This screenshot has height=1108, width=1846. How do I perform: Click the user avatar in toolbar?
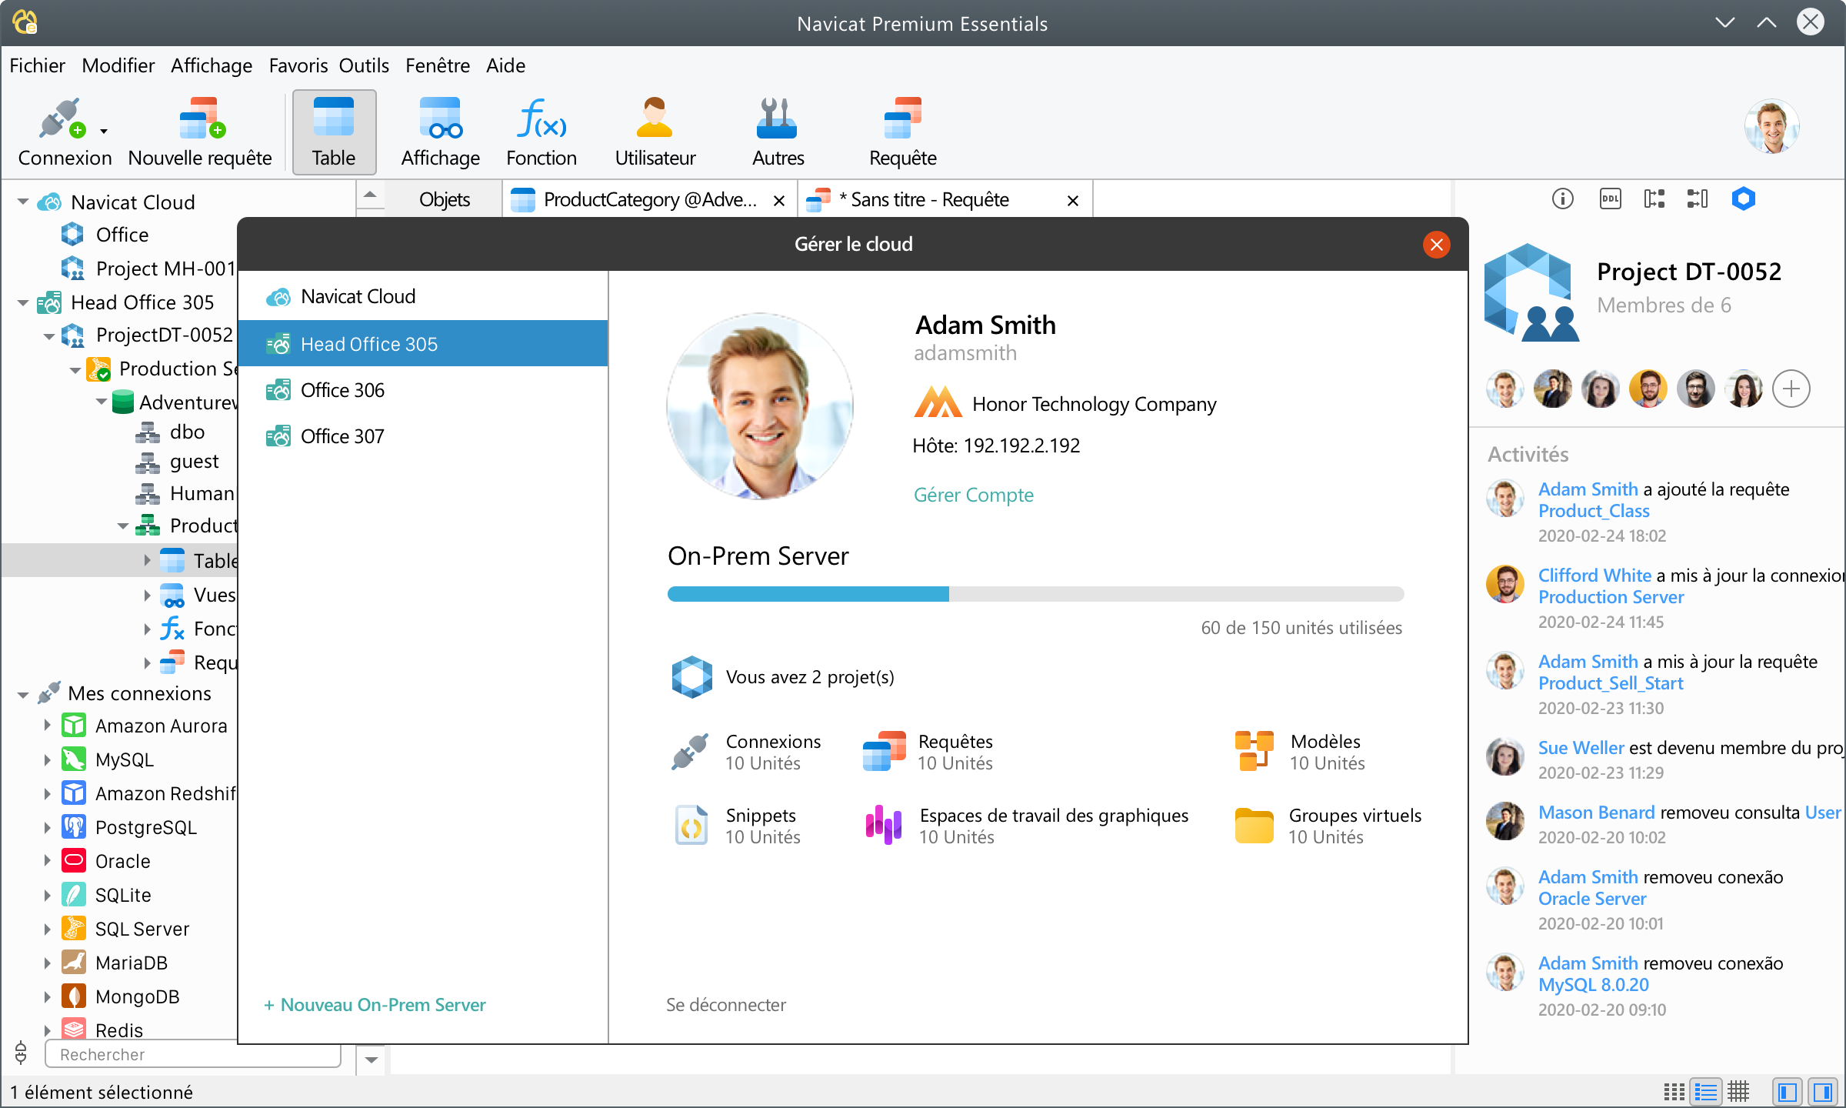tap(1771, 127)
